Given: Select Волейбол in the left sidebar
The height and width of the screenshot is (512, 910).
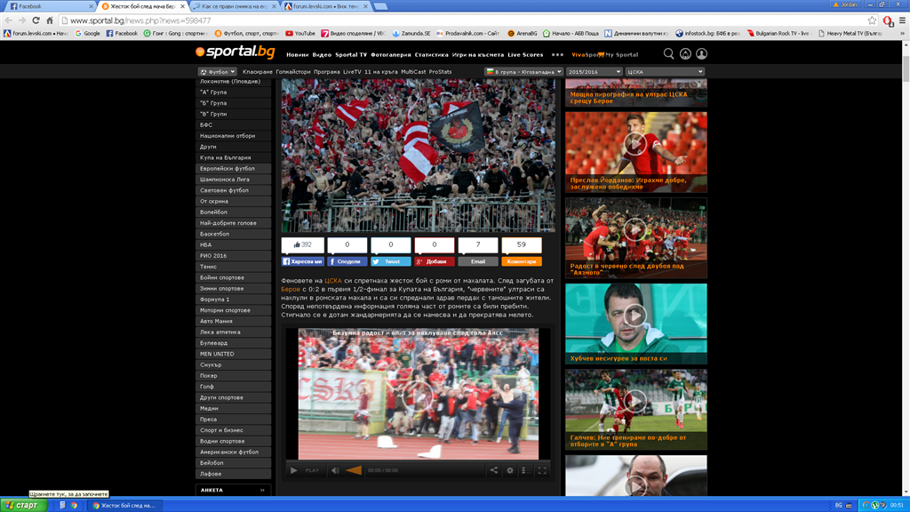Looking at the screenshot, I should click(234, 212).
